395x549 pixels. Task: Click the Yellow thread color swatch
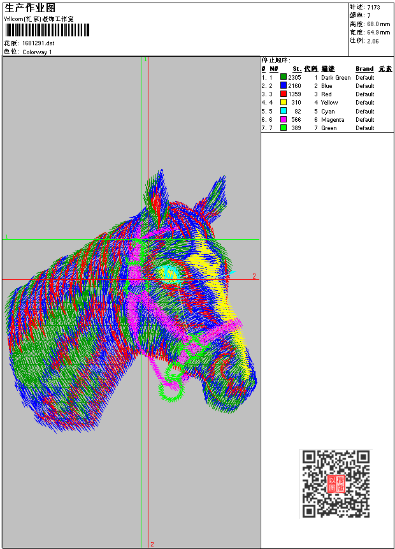[284, 102]
